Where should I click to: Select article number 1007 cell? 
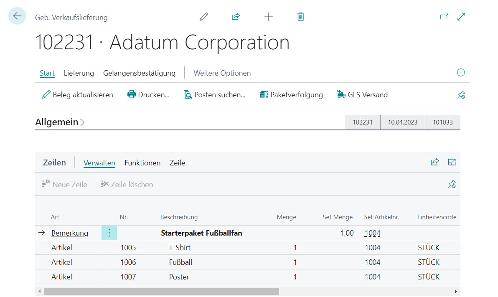coord(128,277)
